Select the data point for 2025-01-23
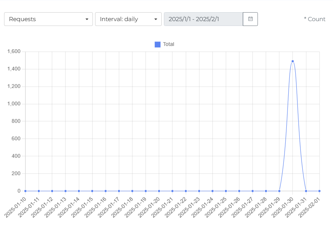Image resolution: width=333 pixels, height=226 pixels. [x=199, y=191]
